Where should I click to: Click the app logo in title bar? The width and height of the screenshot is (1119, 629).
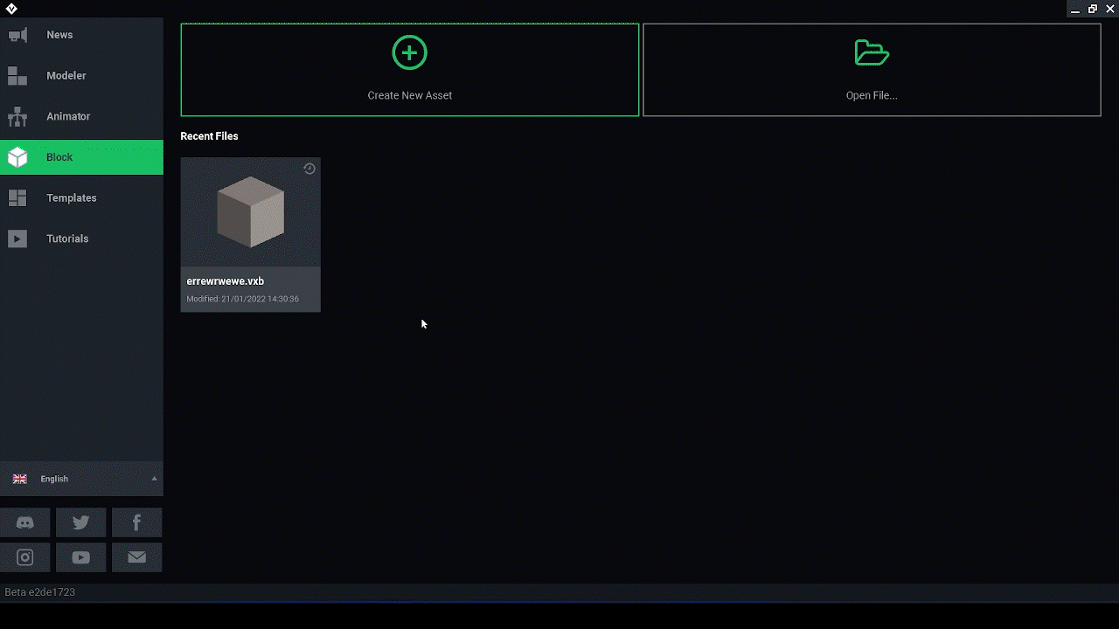point(11,9)
